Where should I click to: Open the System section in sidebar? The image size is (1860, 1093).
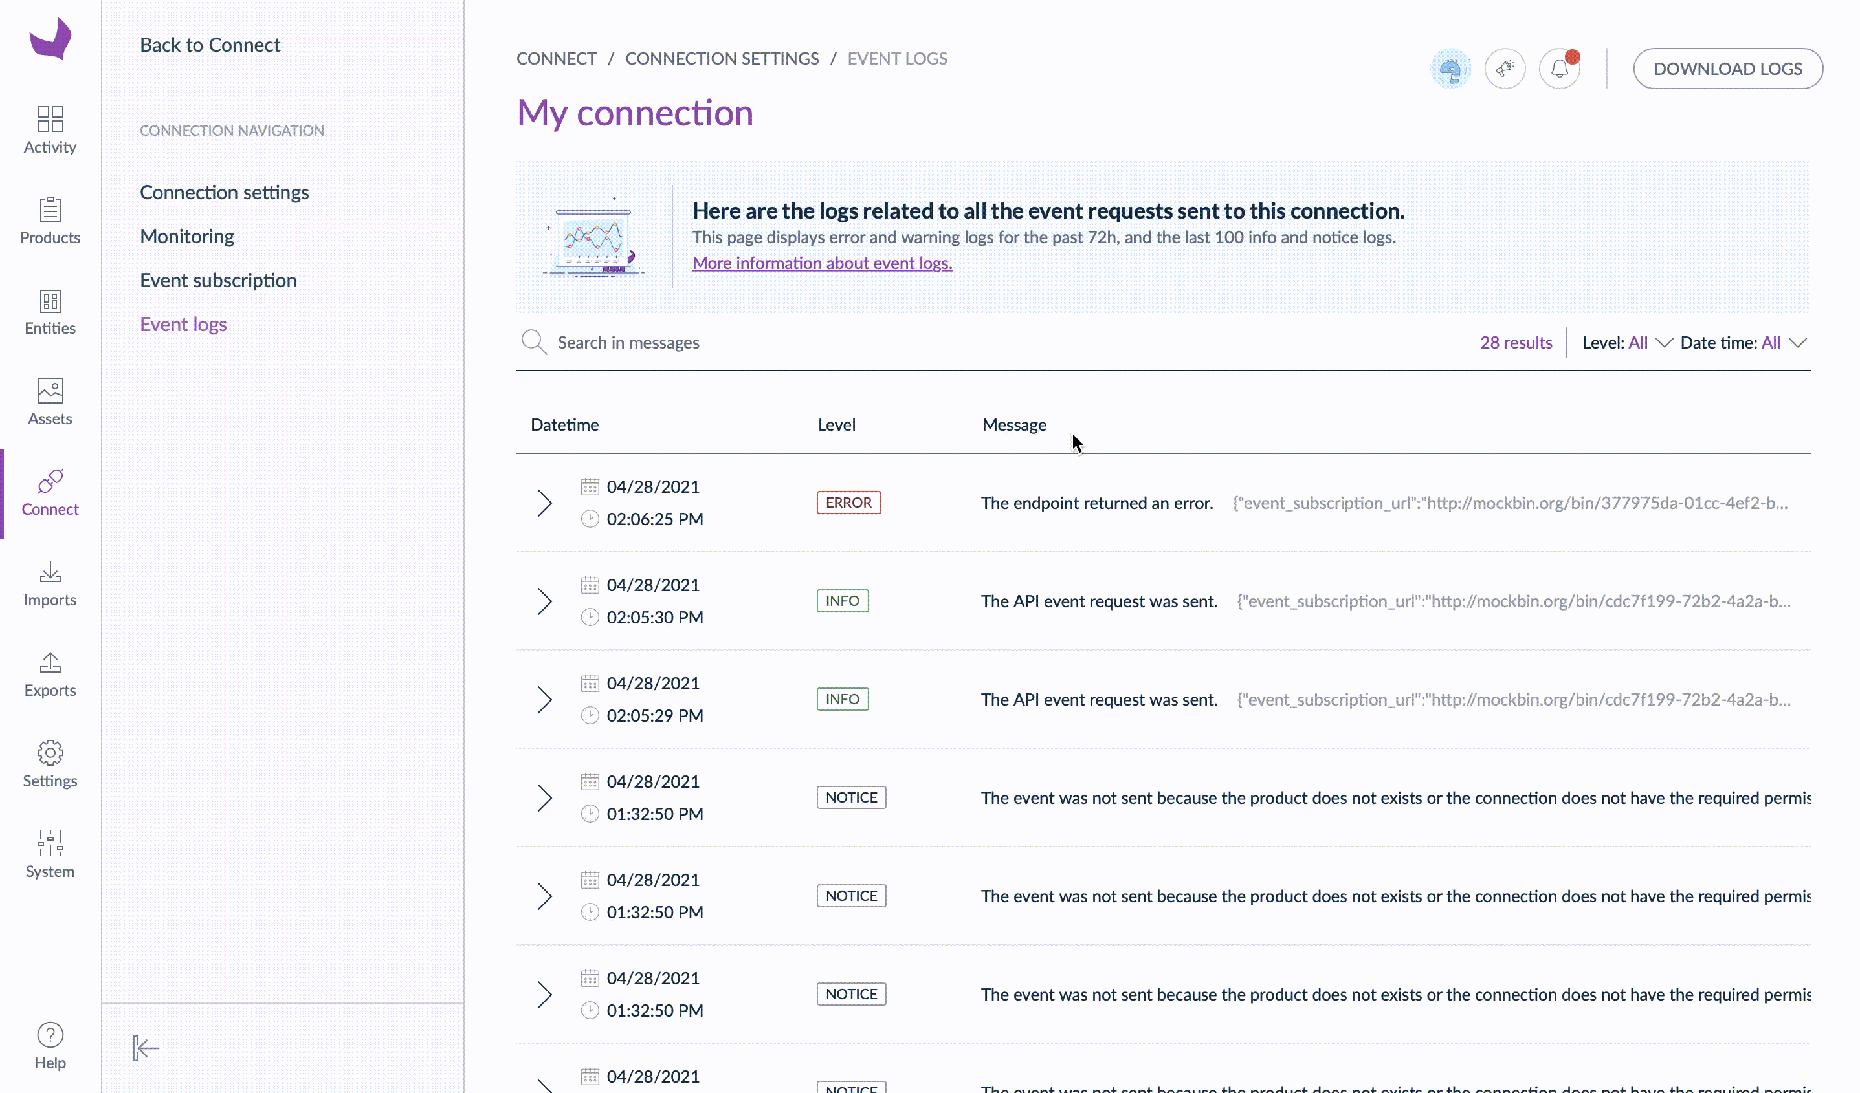[x=49, y=854]
